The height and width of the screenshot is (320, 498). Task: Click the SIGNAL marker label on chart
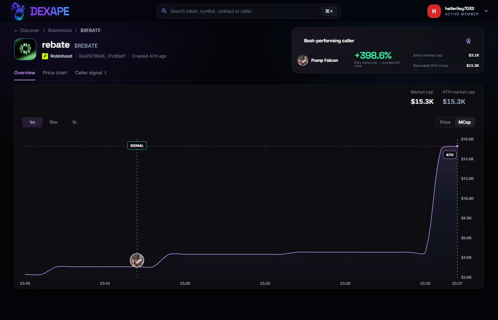[137, 145]
